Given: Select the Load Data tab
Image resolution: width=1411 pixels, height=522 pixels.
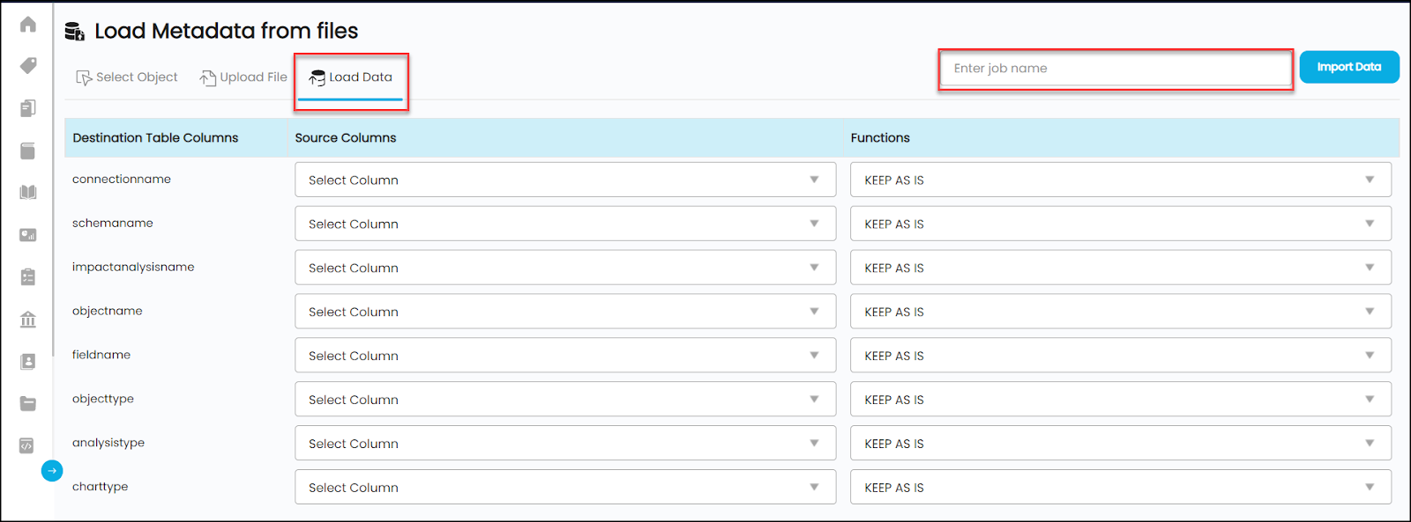Looking at the screenshot, I should [x=350, y=77].
